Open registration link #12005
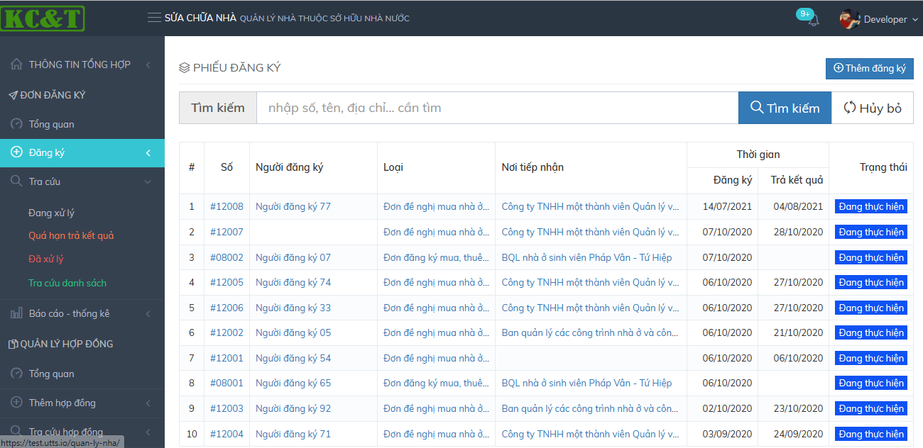Image resolution: width=923 pixels, height=448 pixels. [x=226, y=282]
